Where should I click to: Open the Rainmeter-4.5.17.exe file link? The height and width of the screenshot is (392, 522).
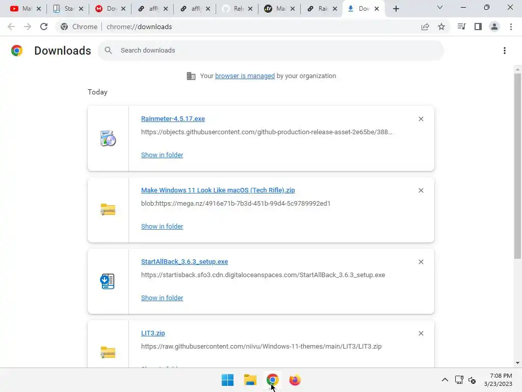coord(173,118)
